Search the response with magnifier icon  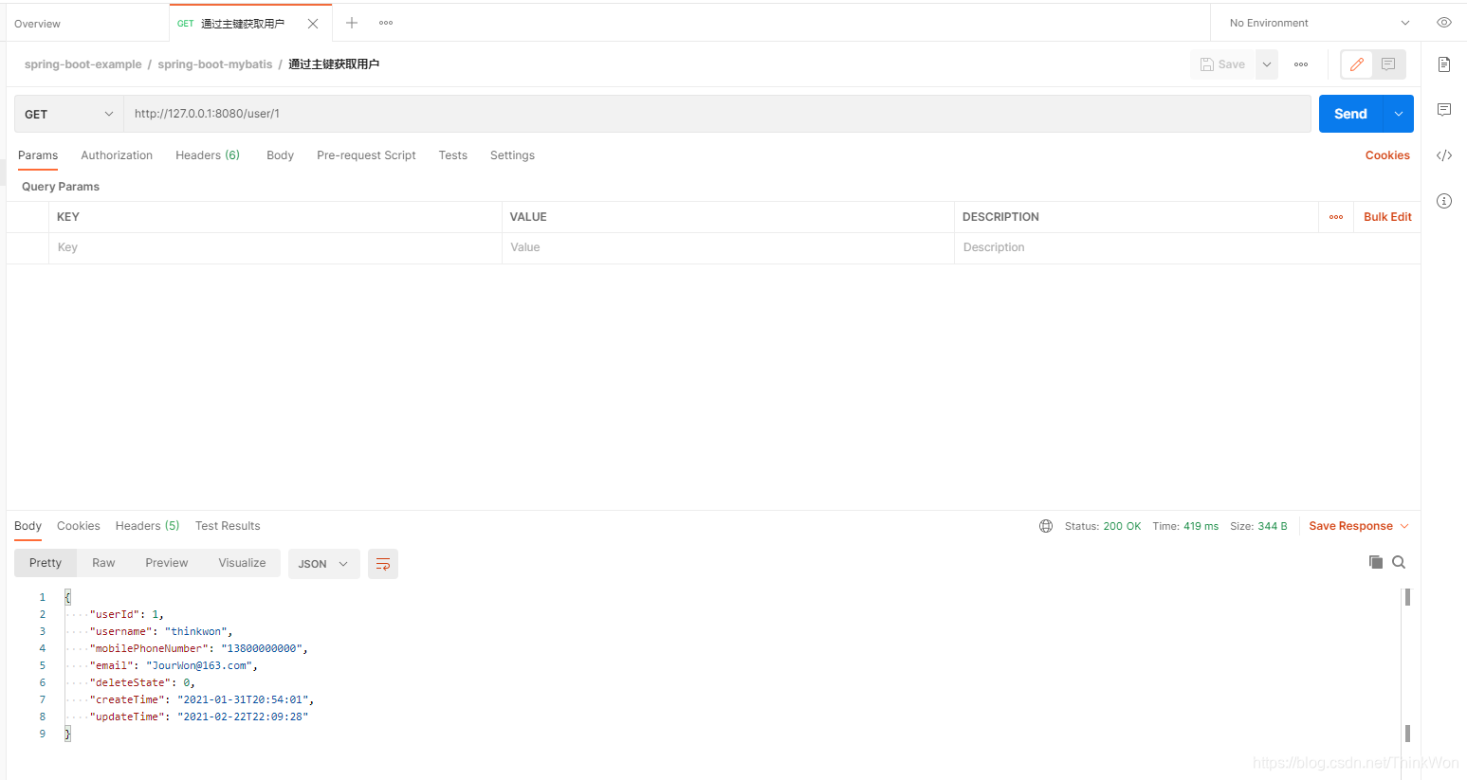pos(1399,562)
